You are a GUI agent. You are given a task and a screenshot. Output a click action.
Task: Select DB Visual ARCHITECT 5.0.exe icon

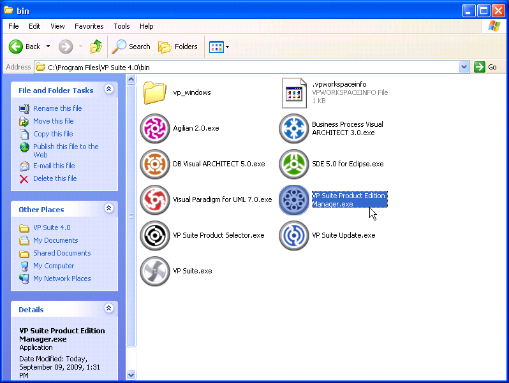pyautogui.click(x=155, y=164)
